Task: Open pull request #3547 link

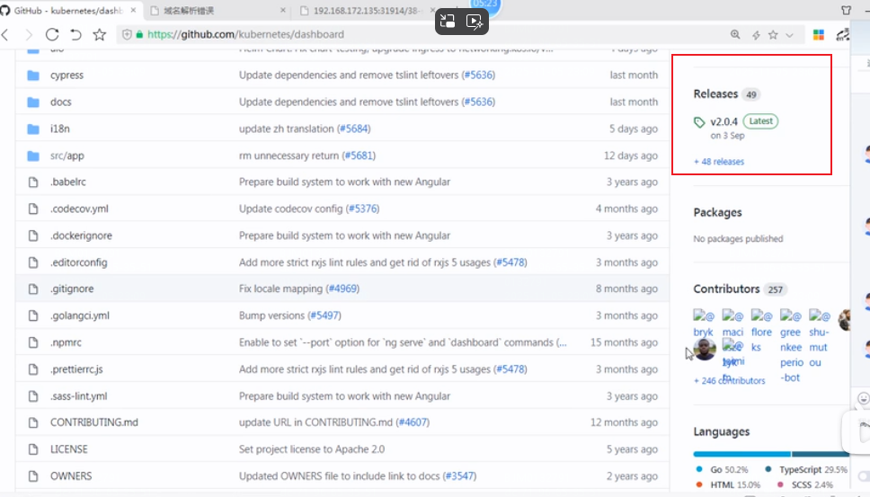Action: click(x=459, y=476)
